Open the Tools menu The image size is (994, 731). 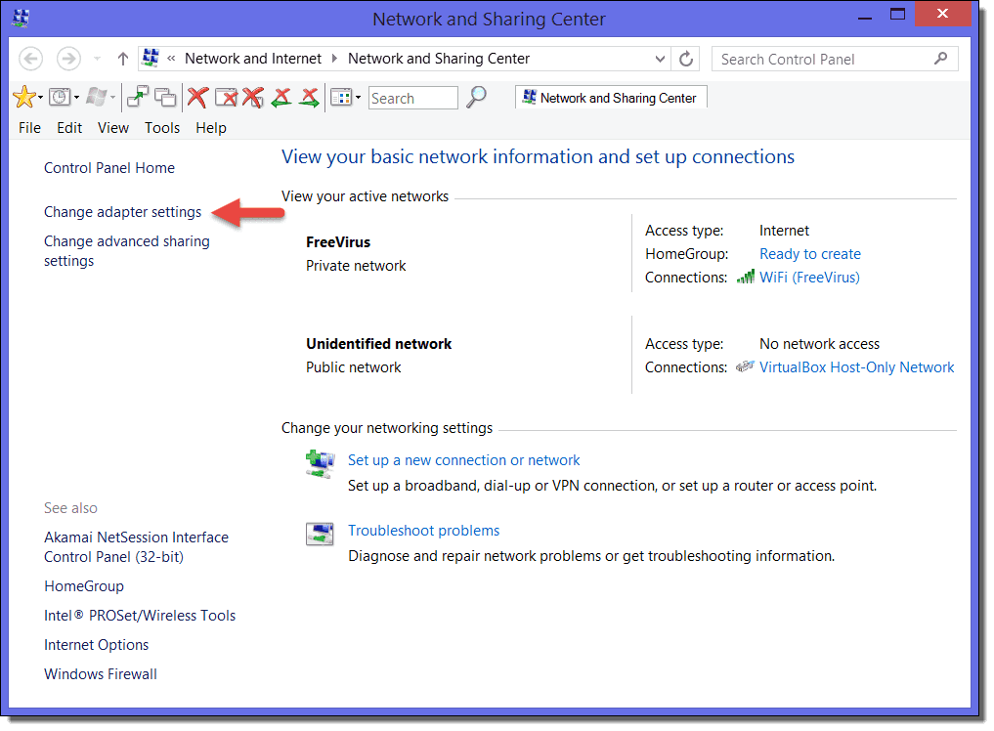161,127
